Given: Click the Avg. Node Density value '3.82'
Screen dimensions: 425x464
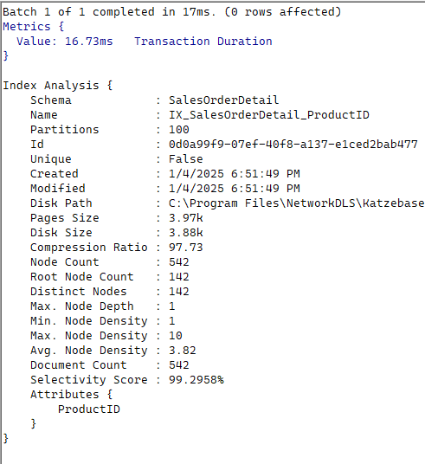Looking at the screenshot, I should [x=183, y=351].
